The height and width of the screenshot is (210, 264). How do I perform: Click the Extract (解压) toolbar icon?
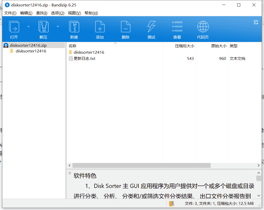pyautogui.click(x=43, y=26)
